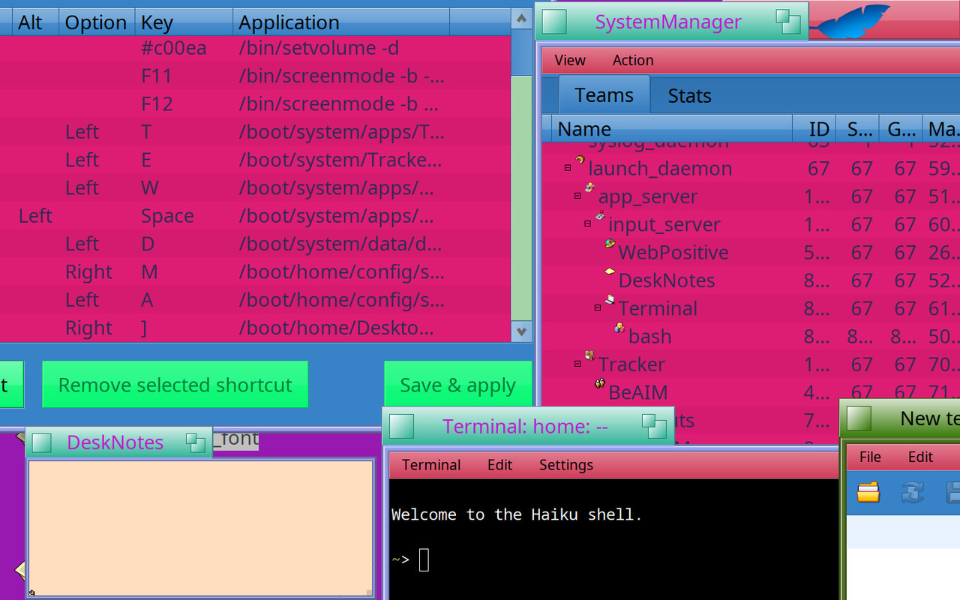Open the Action menu in SystemManager
The image size is (960, 600).
[633, 61]
